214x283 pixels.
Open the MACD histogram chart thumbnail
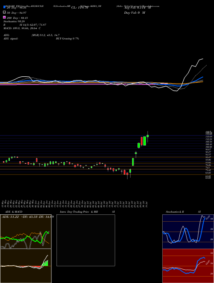pyautogui.click(x=26, y=266)
